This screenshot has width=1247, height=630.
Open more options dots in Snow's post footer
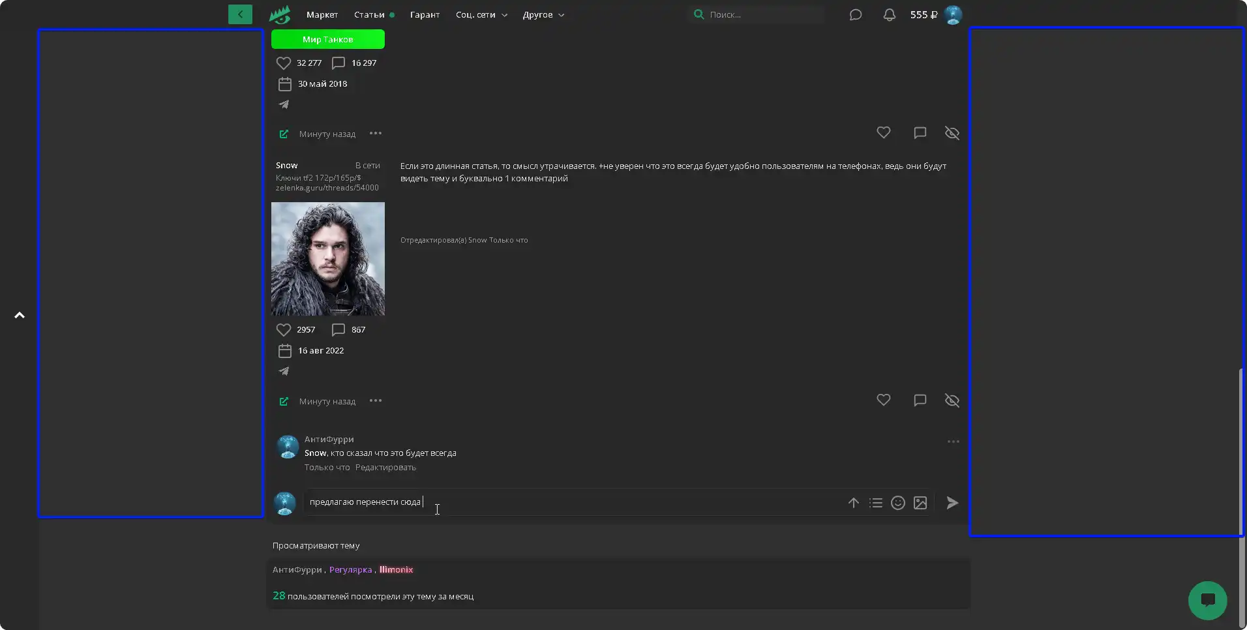(376, 400)
